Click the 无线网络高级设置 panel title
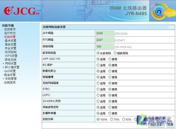Screen dimensions: 176x129 (x=54, y=27)
